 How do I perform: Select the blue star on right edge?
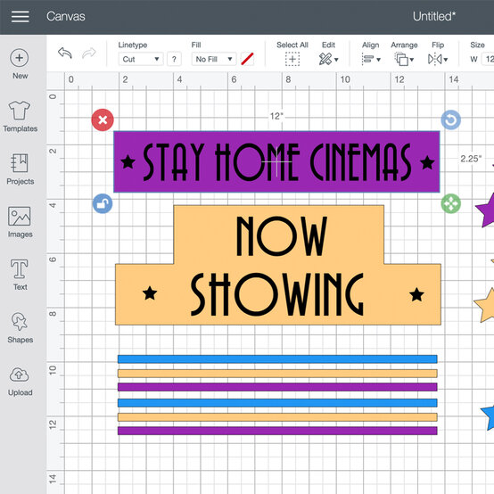pyautogui.click(x=489, y=417)
